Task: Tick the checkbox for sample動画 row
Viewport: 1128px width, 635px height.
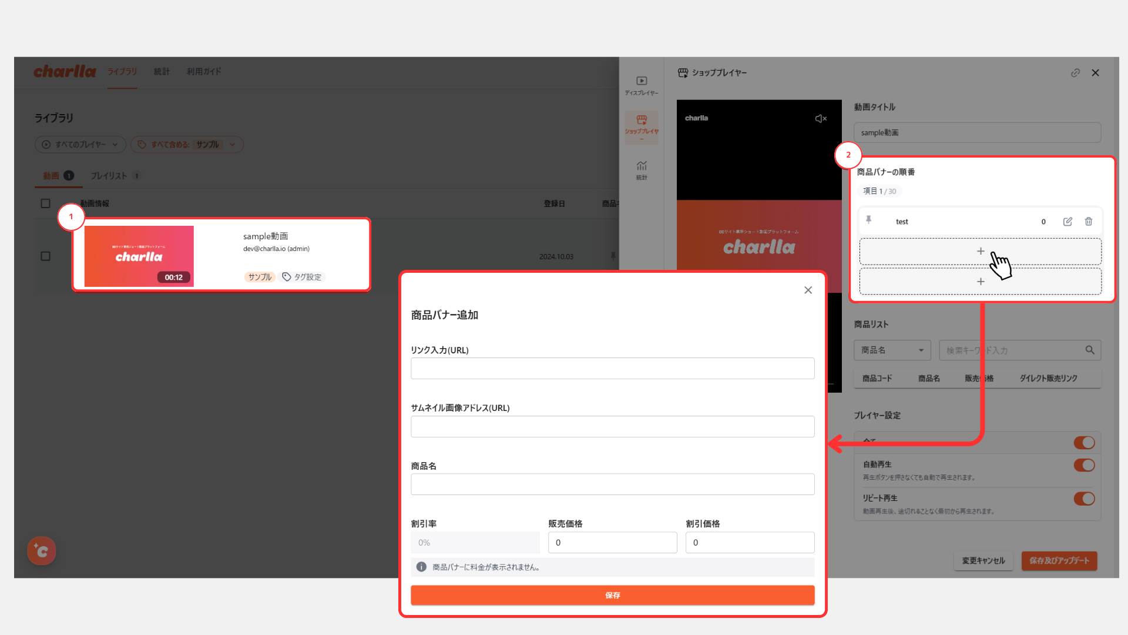Action: pos(45,256)
